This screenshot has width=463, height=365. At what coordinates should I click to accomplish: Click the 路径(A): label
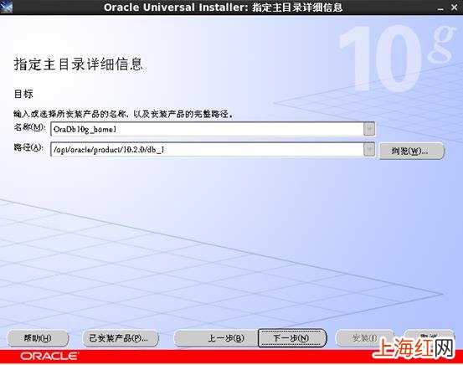[x=28, y=147]
